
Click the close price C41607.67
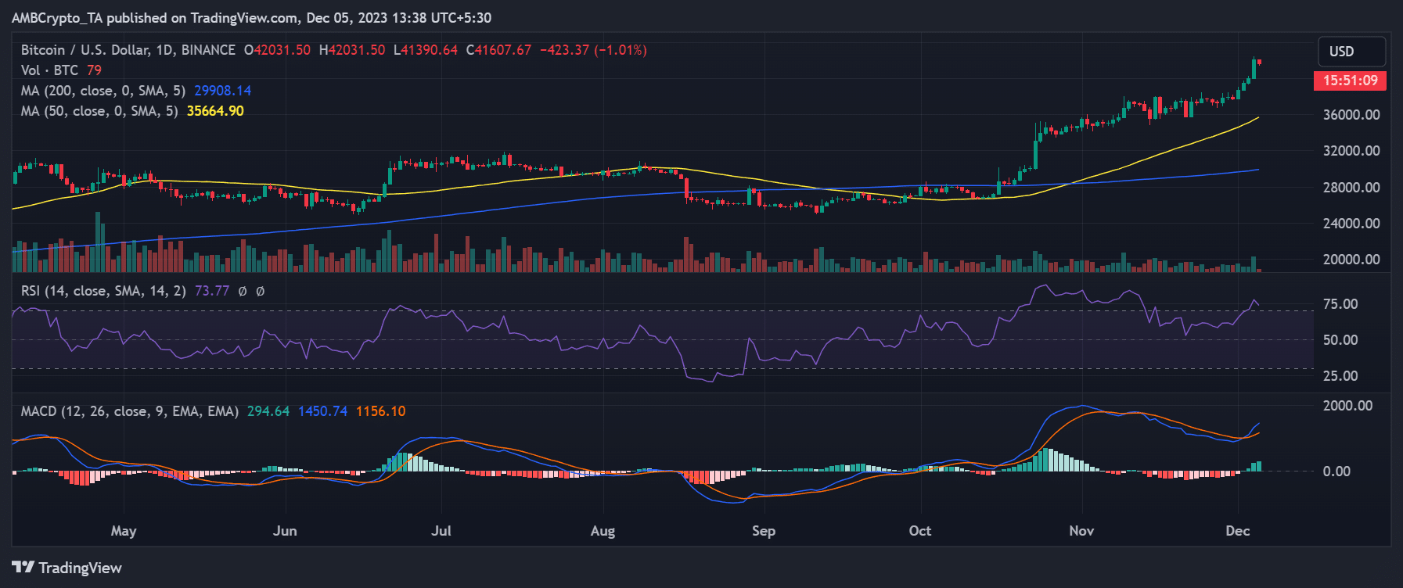499,50
